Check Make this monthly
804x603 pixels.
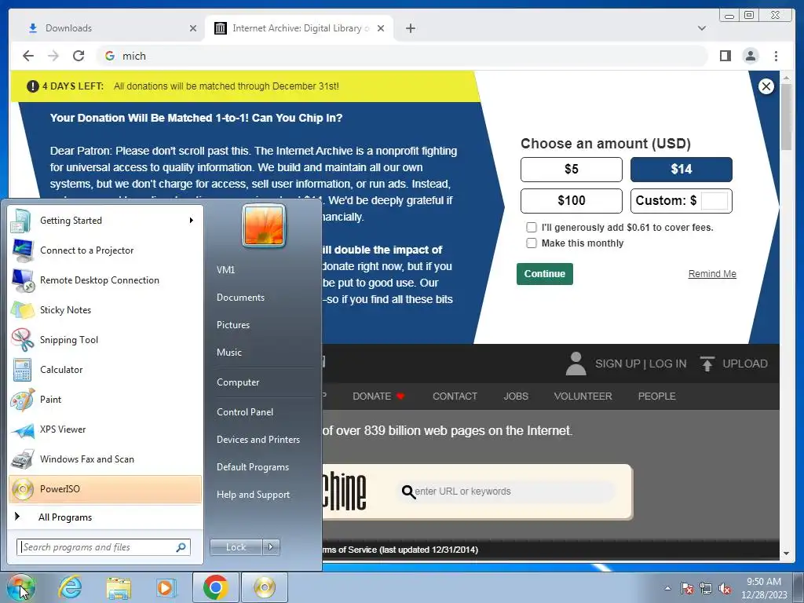coord(532,243)
